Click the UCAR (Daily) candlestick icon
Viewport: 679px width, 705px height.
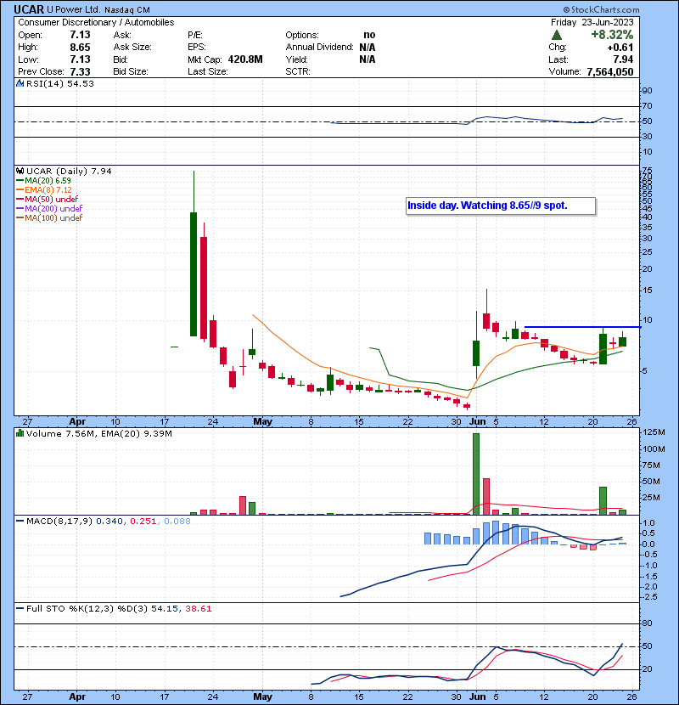20,172
